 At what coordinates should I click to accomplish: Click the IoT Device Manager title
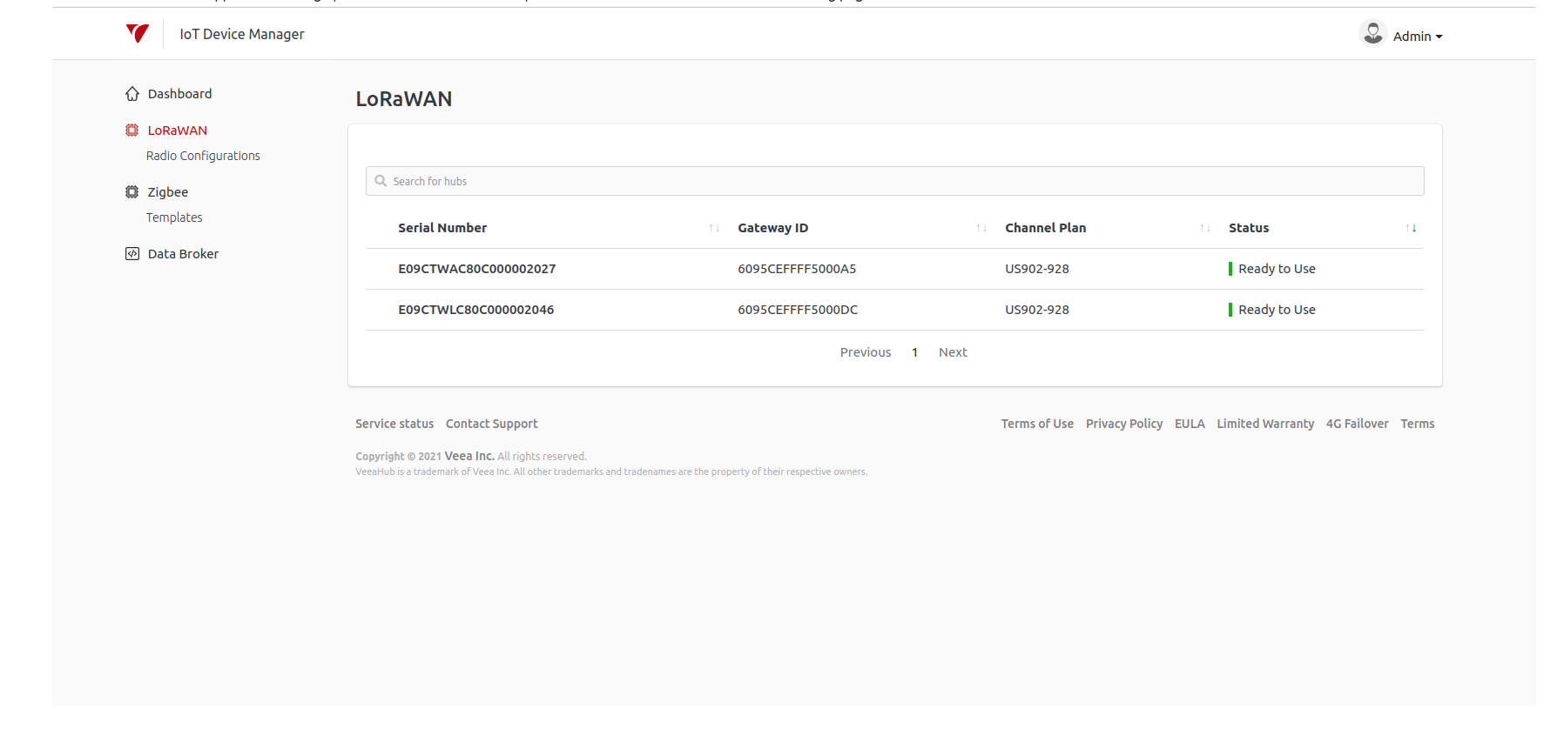(242, 34)
